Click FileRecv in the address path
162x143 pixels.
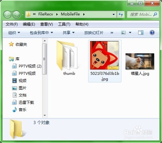[x=46, y=14]
